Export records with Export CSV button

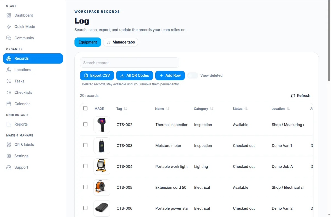97,75
